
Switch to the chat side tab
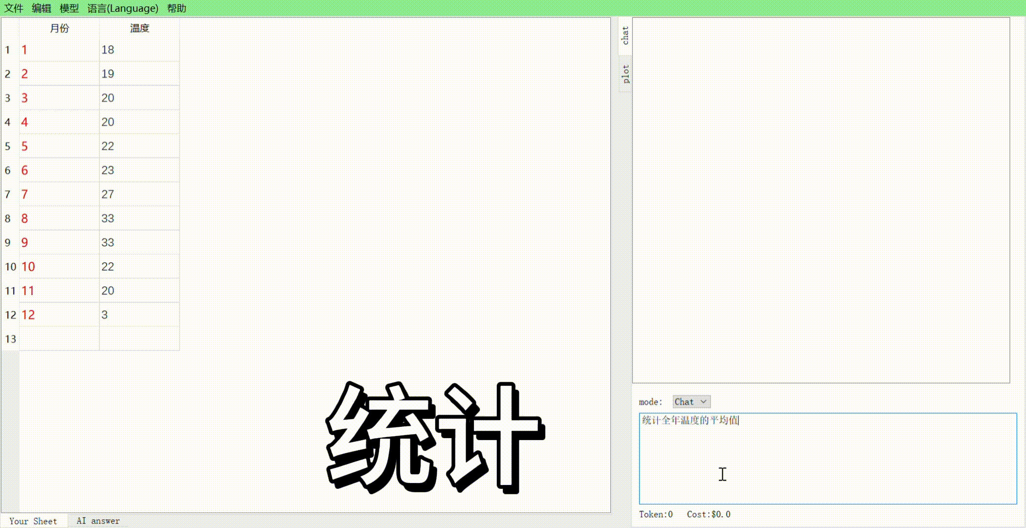pyautogui.click(x=625, y=36)
